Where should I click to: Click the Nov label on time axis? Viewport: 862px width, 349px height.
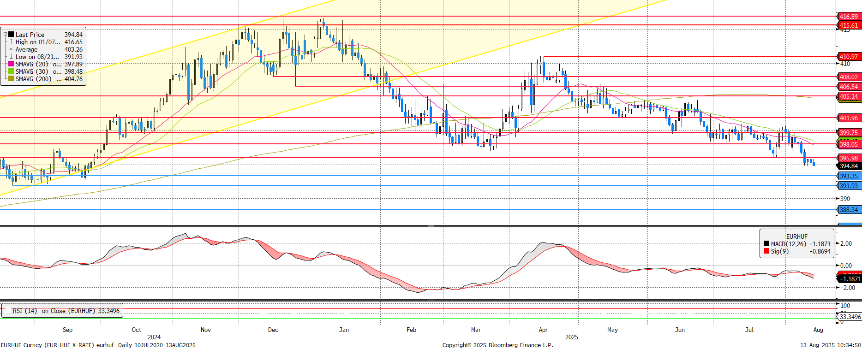[x=206, y=330]
